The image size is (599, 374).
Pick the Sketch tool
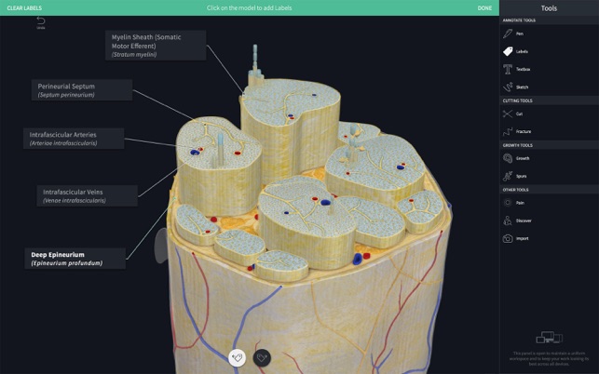(522, 87)
